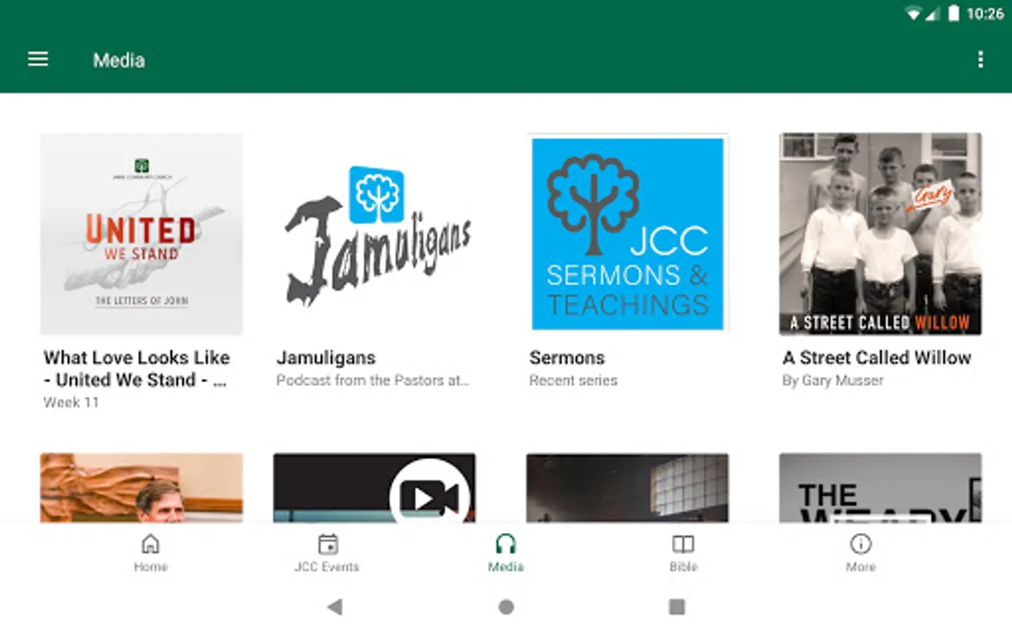This screenshot has width=1012, height=632.
Task: Open the JCC Sermons & Teachings artwork
Action: coord(628,234)
